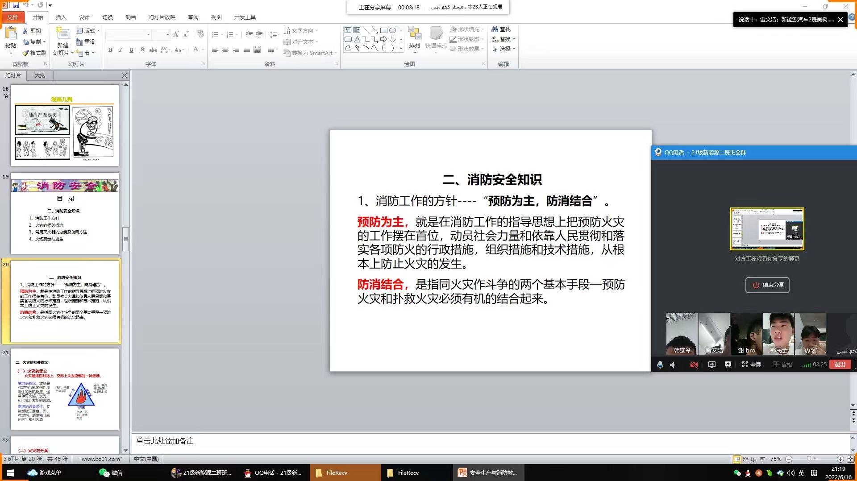Close the speaking notification popup
Screen dimensions: 857x481
click(x=840, y=20)
